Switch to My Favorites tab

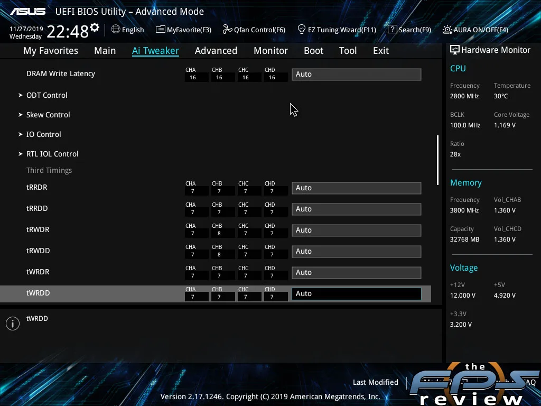point(51,51)
